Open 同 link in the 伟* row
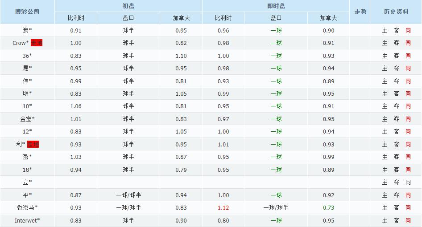This screenshot has width=422, height=227. (x=408, y=81)
